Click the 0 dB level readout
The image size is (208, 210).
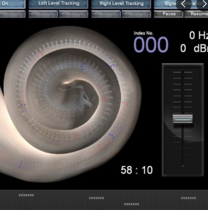pyautogui.click(x=194, y=48)
